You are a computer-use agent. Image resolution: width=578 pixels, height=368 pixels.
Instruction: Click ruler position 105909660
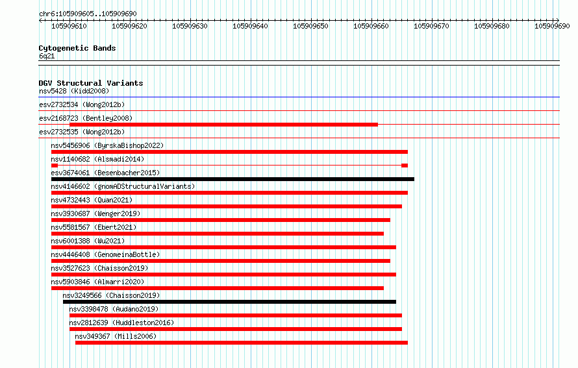[x=371, y=26]
